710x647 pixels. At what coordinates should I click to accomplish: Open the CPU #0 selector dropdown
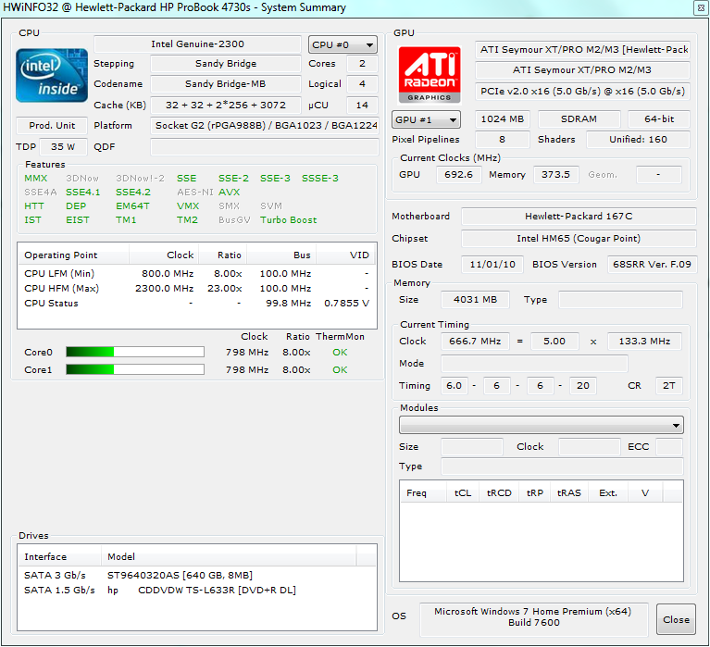[x=343, y=44]
